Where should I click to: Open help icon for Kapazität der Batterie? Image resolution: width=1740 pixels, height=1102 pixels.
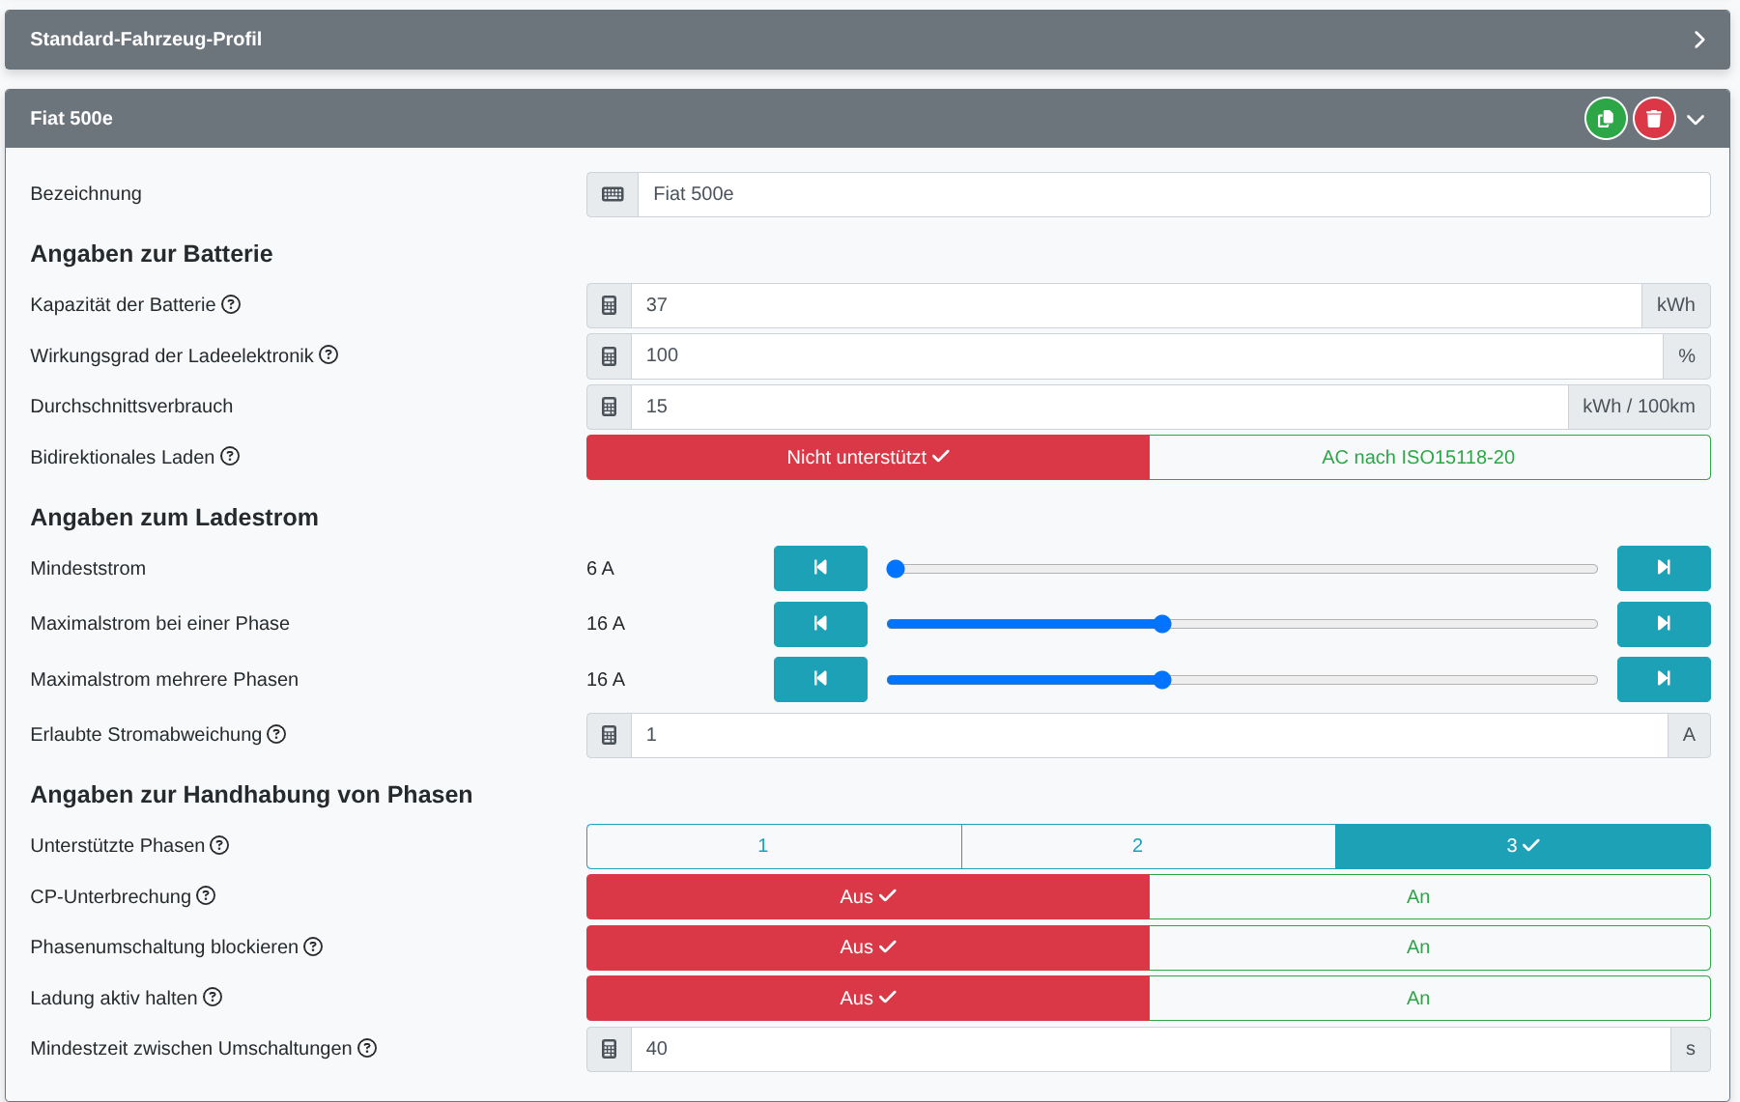(231, 304)
